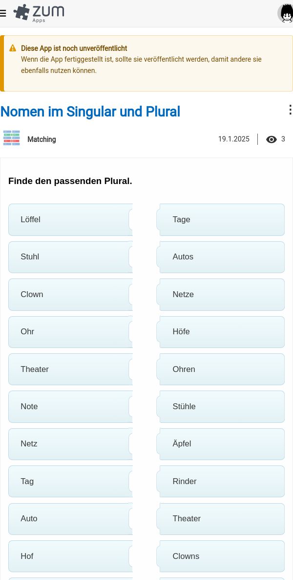293x580 pixels.
Task: Open the user avatar profile
Action: pos(285,13)
